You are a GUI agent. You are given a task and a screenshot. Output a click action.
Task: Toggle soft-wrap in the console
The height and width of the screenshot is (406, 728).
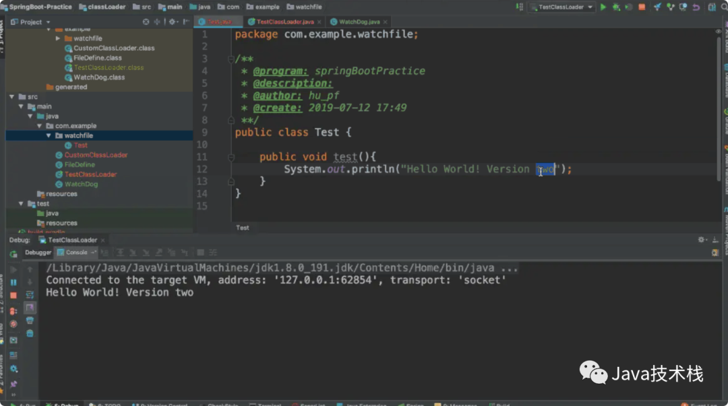click(x=30, y=295)
